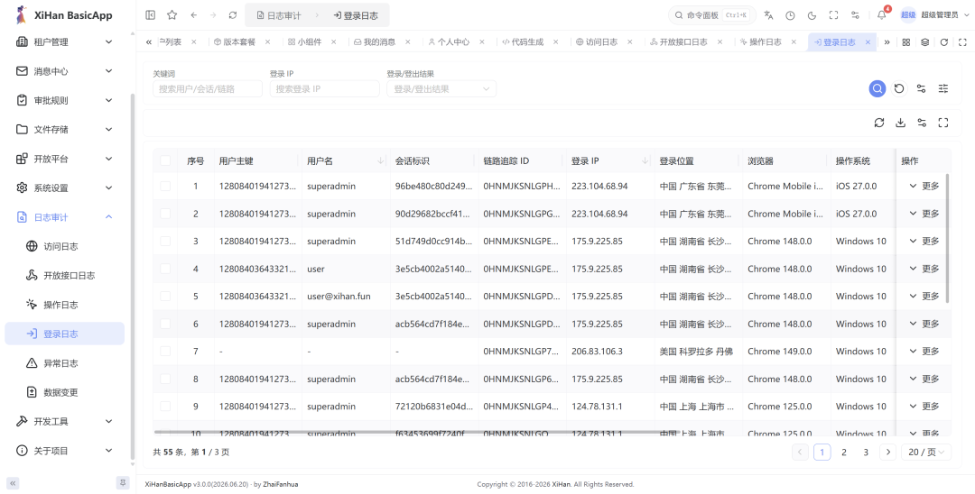
Task: Maximize content via the tab bar expand icon
Action: pos(962,42)
